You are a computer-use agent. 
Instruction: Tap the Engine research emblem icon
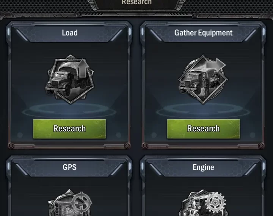[203, 203]
